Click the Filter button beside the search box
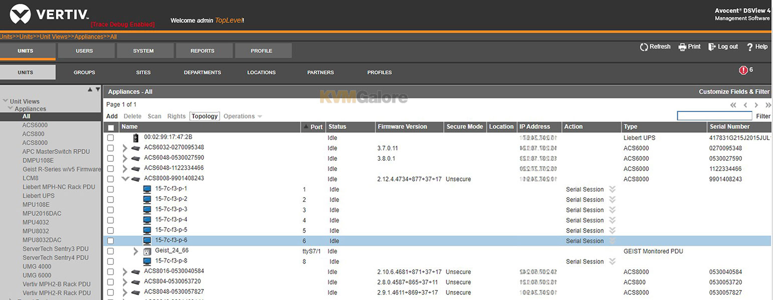This screenshot has height=300, width=773. click(x=763, y=116)
